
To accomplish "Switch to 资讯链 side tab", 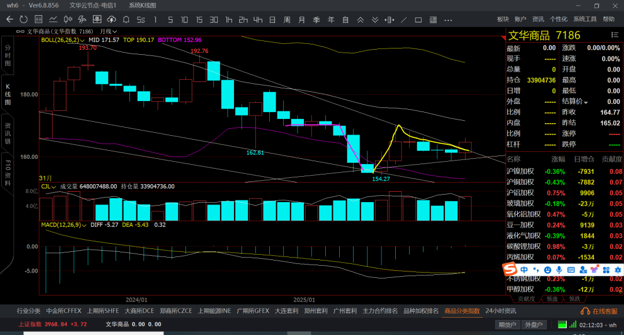I will tap(8, 133).
